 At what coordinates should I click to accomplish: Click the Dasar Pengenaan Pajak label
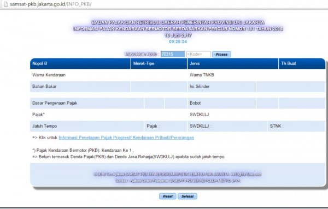coord(55,103)
